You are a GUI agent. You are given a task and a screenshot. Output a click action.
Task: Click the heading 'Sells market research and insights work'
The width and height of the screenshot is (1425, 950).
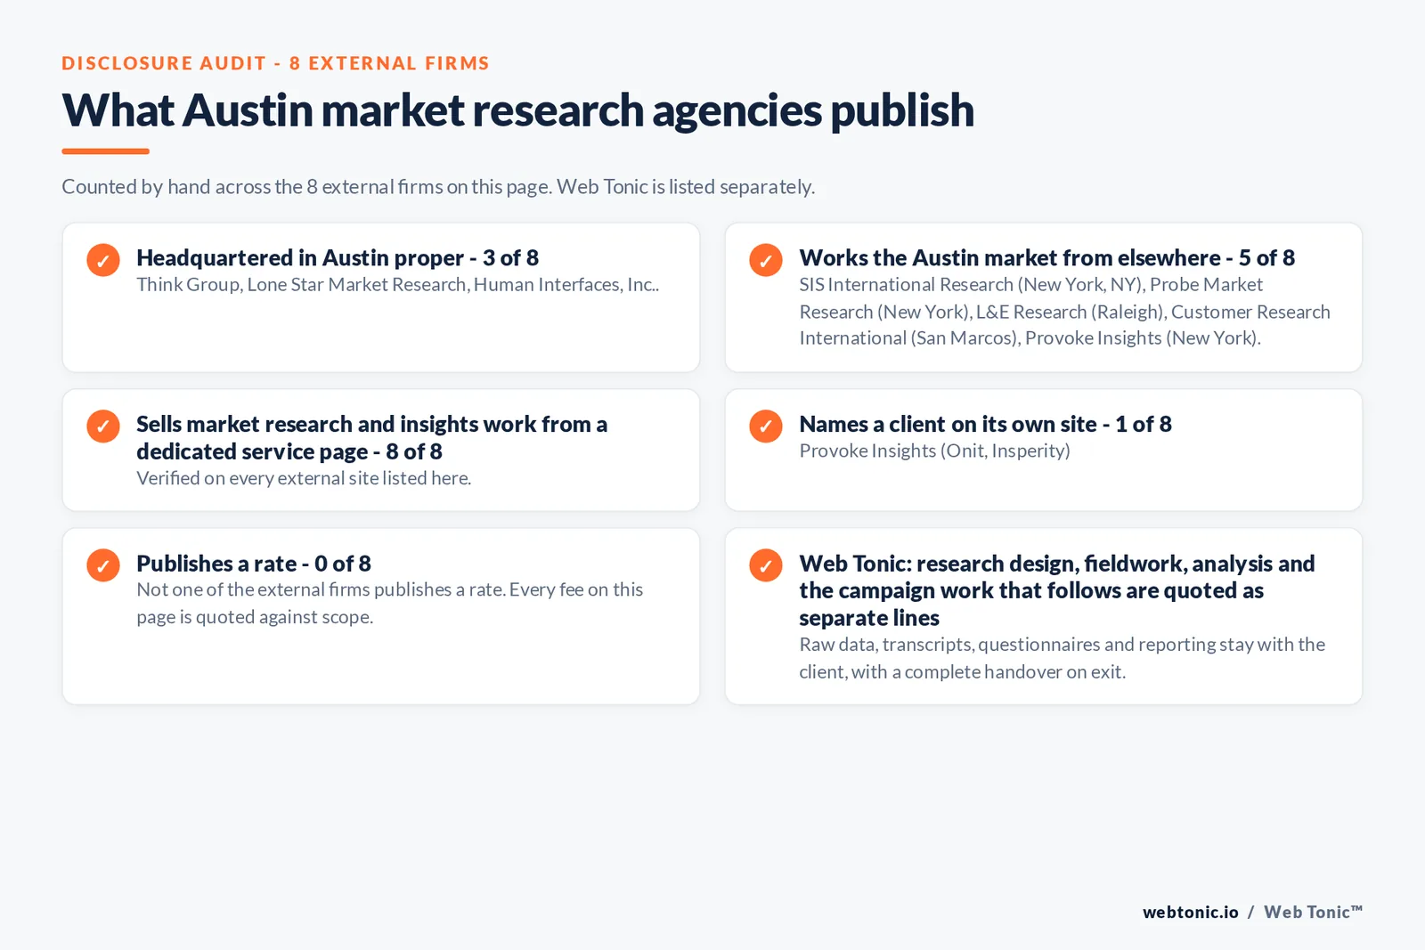point(371,438)
